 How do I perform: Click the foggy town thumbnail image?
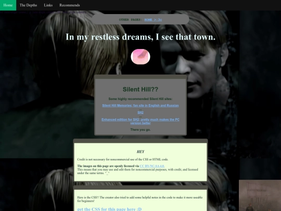tap(260, 195)
